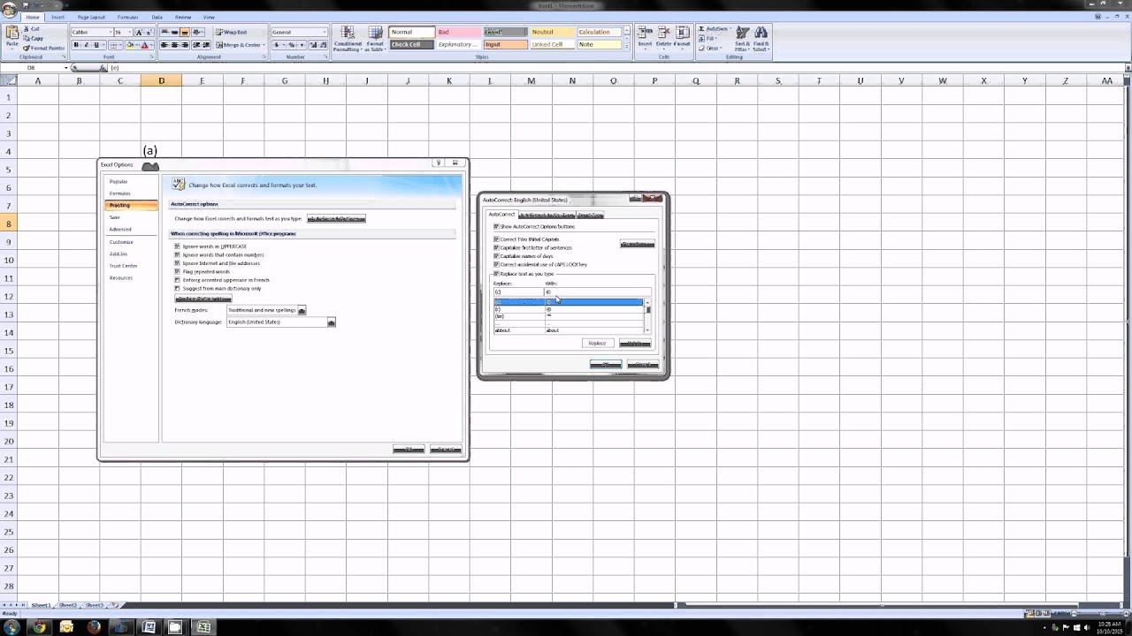Click the Office Button orb
The width and height of the screenshot is (1132, 636).
pyautogui.click(x=9, y=11)
